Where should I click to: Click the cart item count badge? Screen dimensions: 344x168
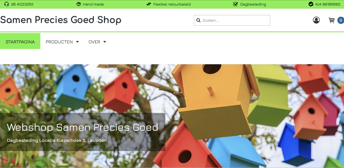coord(340,20)
